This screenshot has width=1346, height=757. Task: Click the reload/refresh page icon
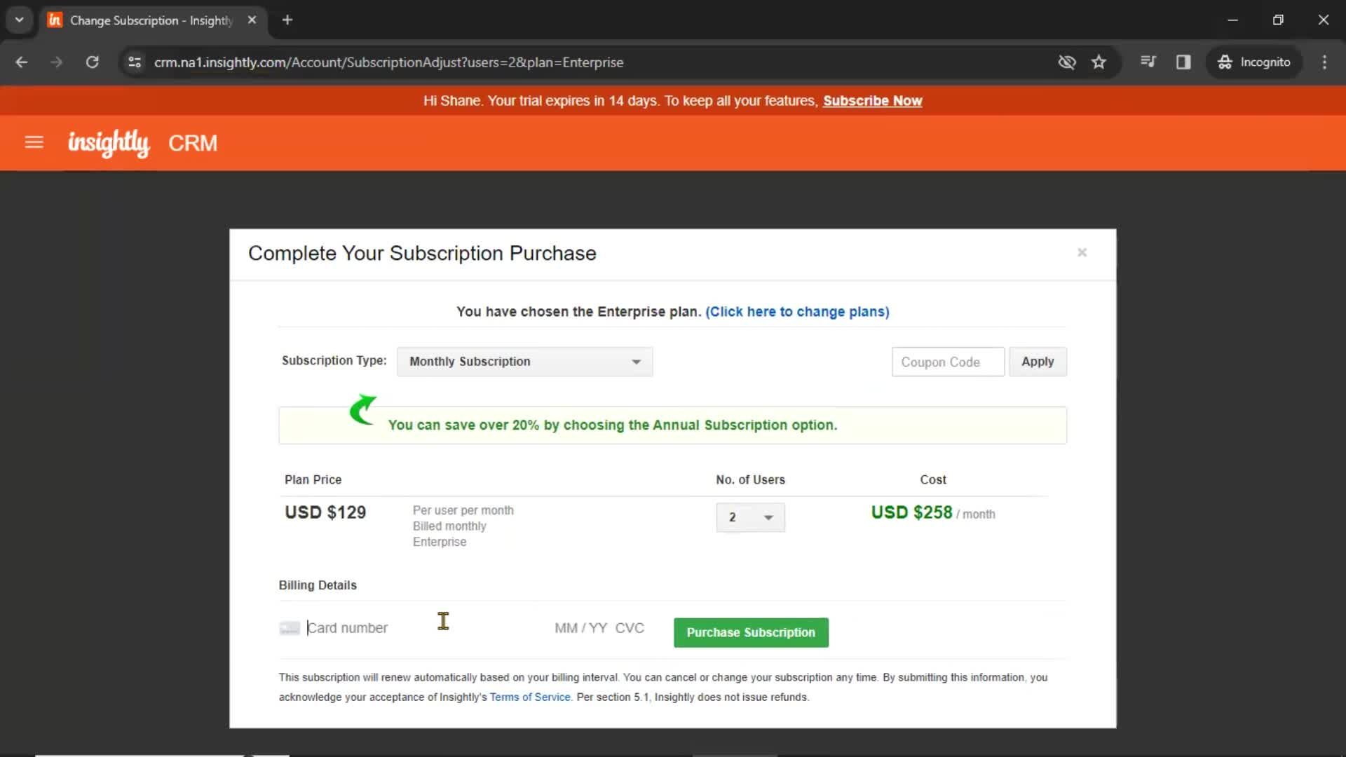(x=92, y=62)
